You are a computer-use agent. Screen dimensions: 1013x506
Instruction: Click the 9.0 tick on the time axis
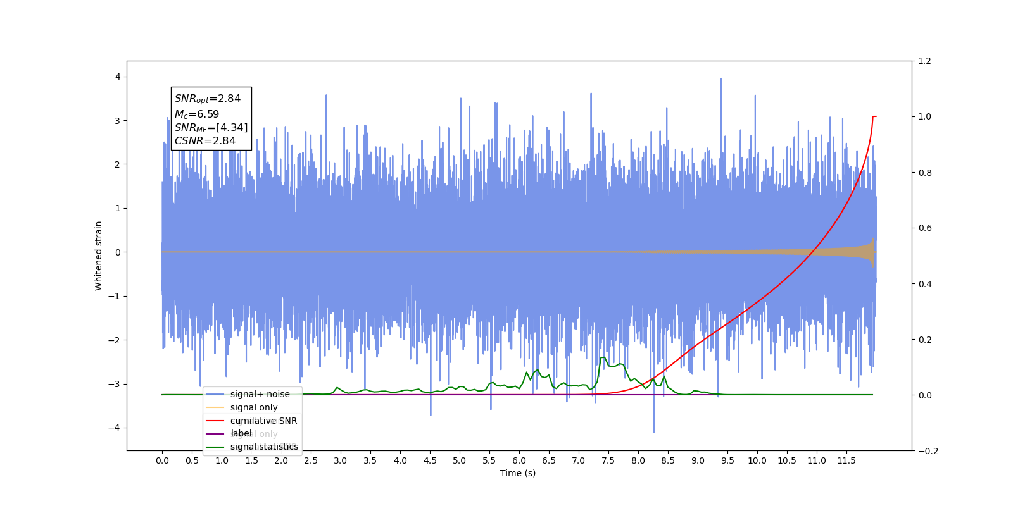(698, 460)
